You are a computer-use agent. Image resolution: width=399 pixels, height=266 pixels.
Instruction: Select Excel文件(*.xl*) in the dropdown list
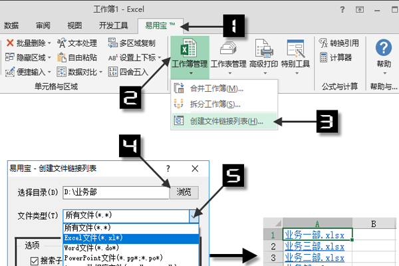[131, 238]
